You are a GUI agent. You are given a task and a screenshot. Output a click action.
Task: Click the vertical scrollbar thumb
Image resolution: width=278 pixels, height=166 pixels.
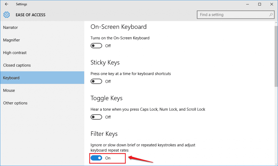point(276,56)
